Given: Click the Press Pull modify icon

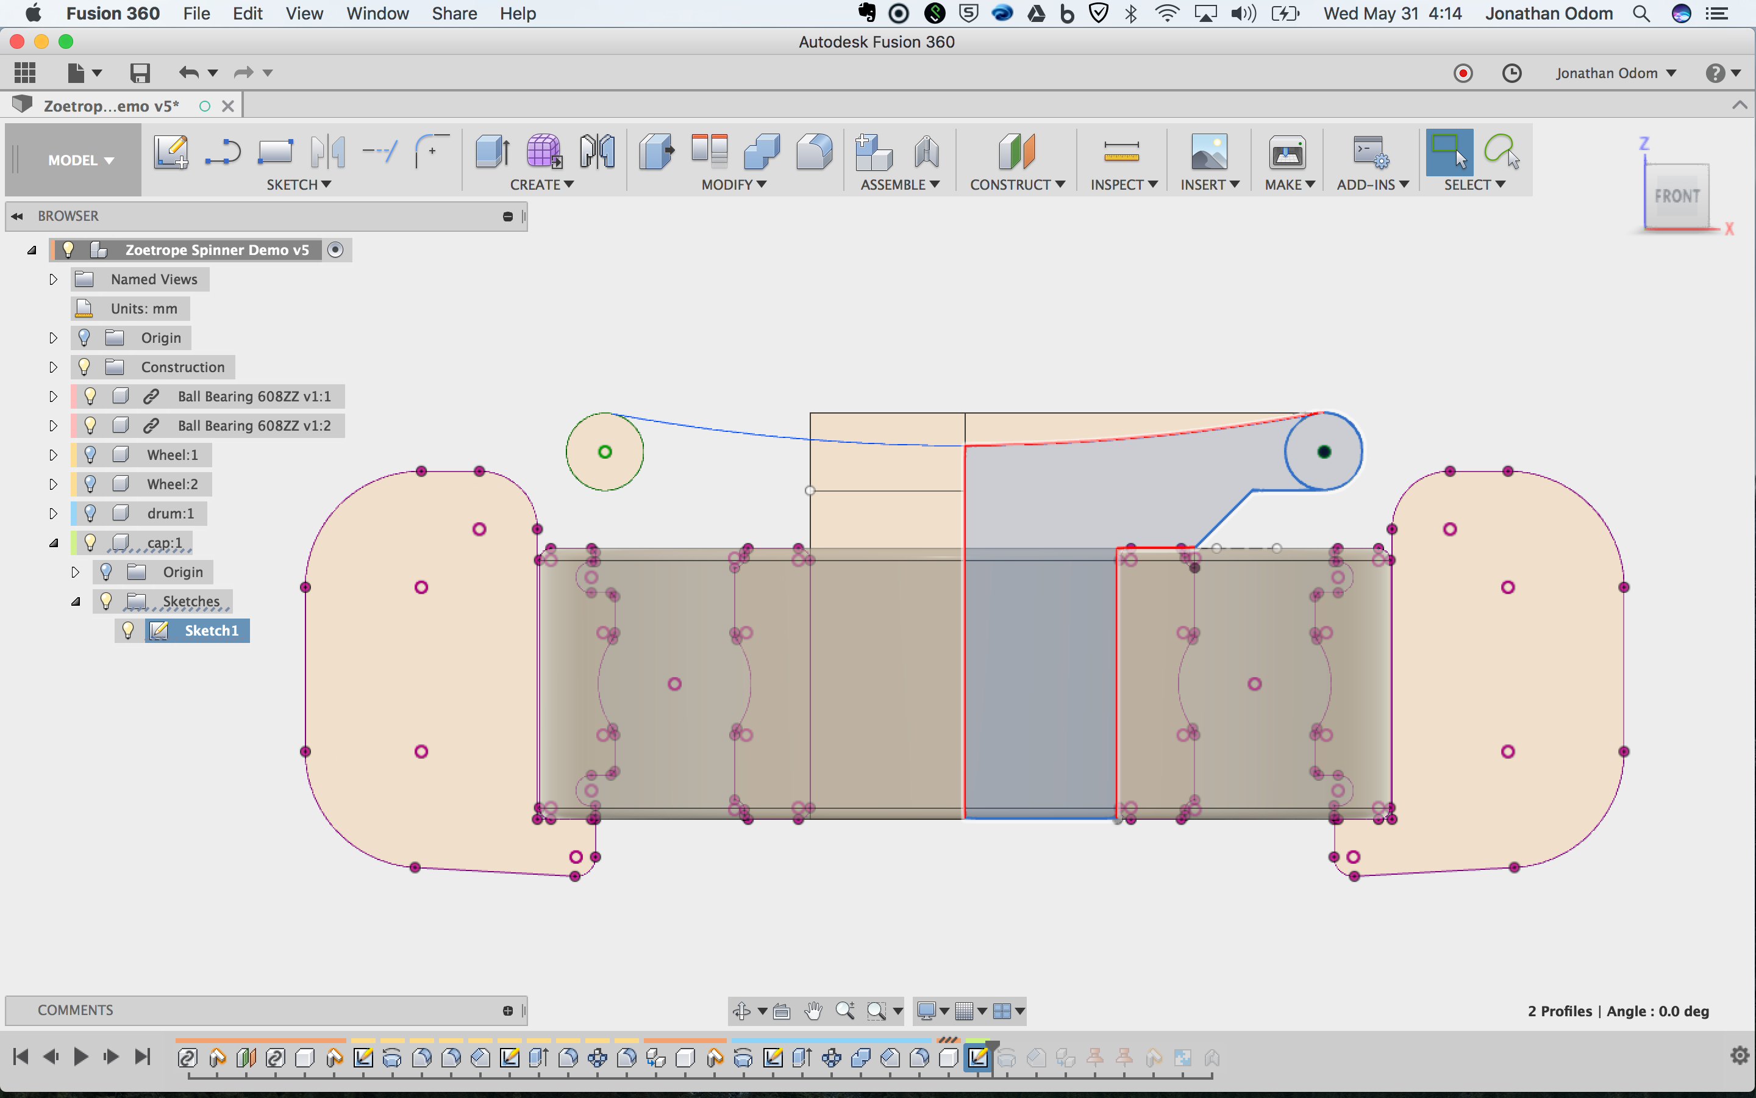Looking at the screenshot, I should [x=656, y=152].
